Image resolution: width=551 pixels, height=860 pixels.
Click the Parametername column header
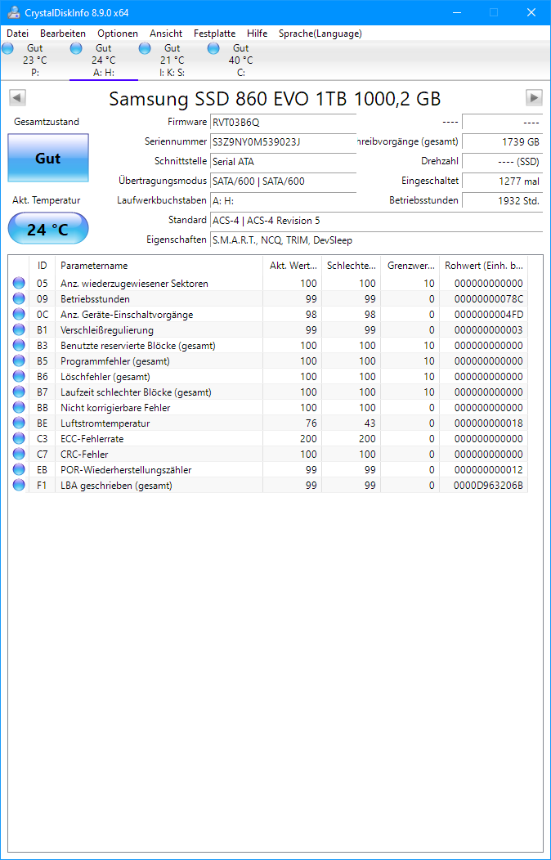click(x=159, y=266)
